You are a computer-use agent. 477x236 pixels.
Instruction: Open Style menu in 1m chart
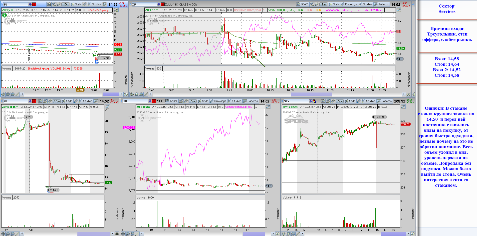pos(334,4)
